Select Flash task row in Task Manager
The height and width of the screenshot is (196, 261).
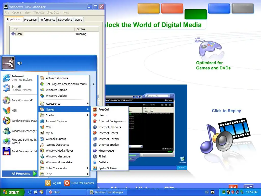point(54,34)
